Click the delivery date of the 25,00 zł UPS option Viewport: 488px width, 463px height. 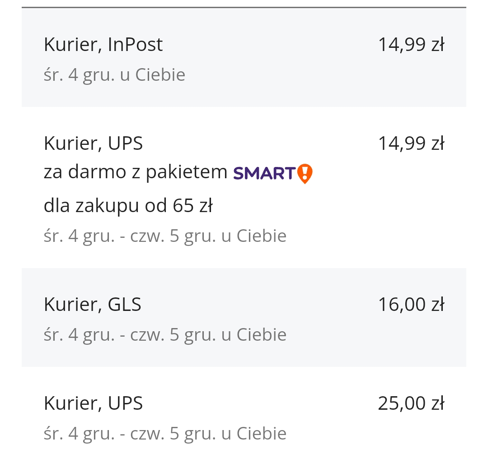coord(165,433)
